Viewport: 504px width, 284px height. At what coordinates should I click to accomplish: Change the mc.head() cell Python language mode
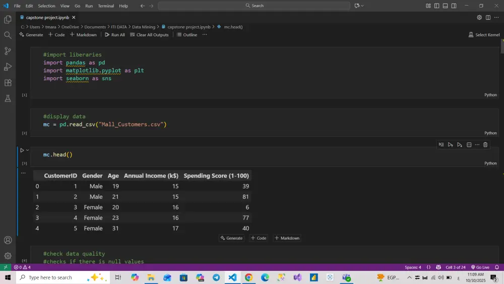point(490,163)
